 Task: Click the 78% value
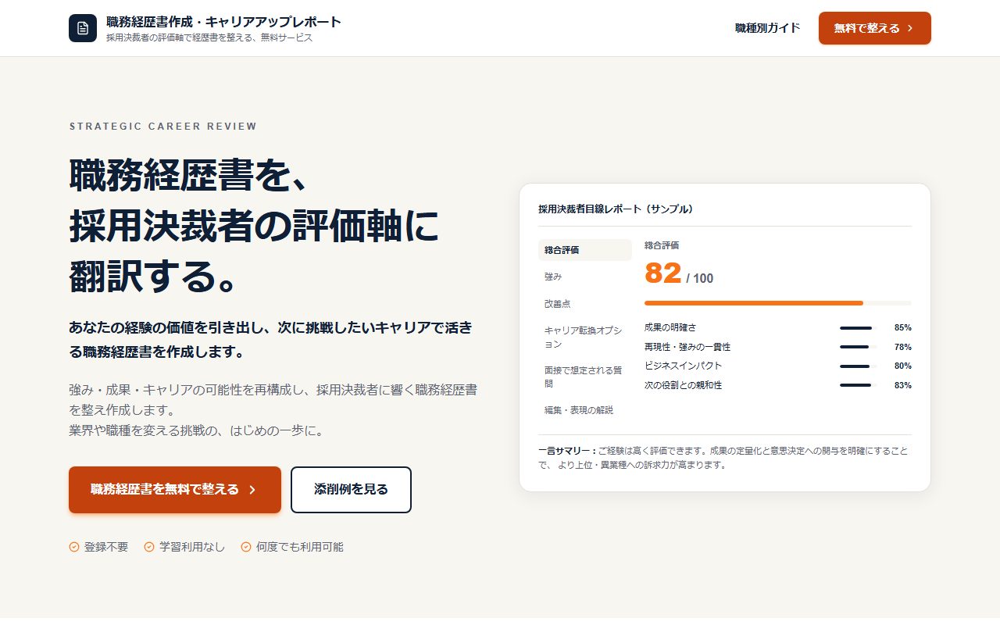coord(903,347)
